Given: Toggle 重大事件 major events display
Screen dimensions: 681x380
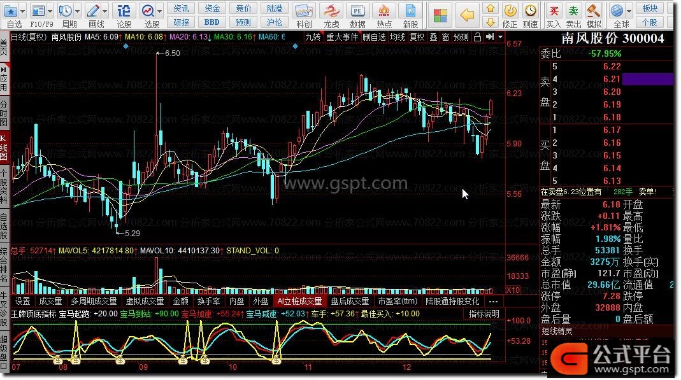Looking at the screenshot, I should [x=342, y=38].
